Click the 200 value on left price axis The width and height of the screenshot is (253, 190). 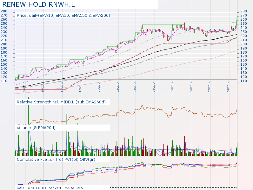pyautogui.click(x=4, y=44)
